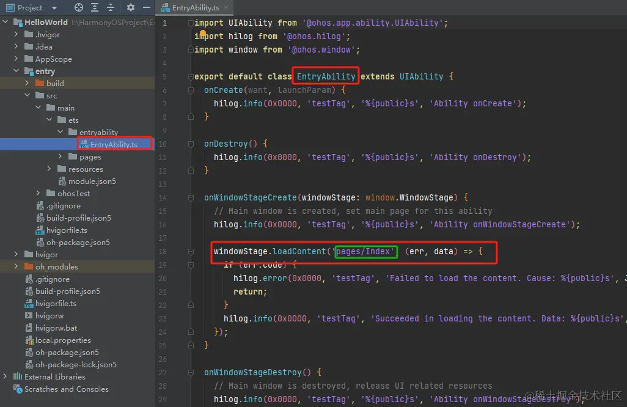The width and height of the screenshot is (627, 407).
Task: Expand the ohosTest folder
Action: pyautogui.click(x=38, y=193)
